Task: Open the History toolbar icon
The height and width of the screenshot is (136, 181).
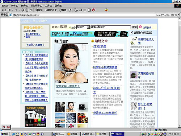Action: click(70, 10)
